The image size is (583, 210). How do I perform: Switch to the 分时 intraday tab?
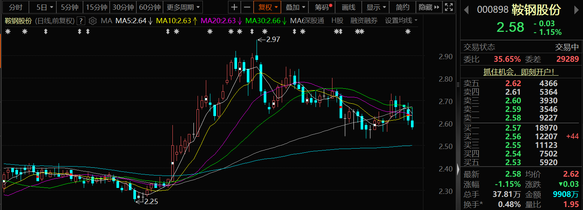point(16,7)
